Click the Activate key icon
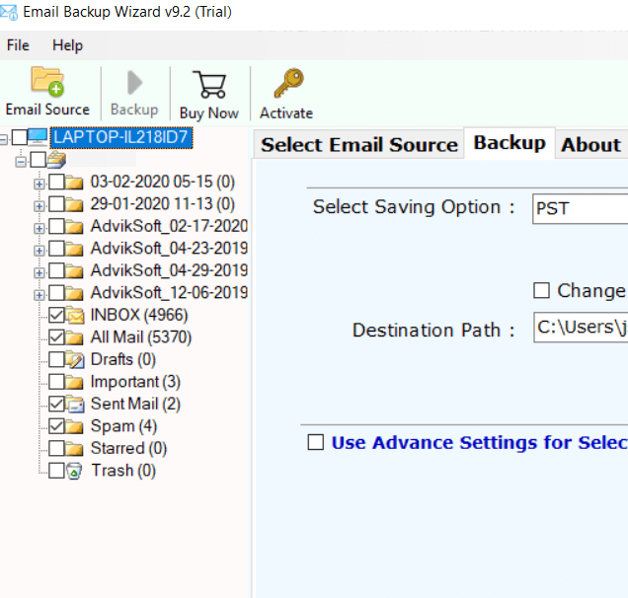This screenshot has width=628, height=598. coord(288,83)
